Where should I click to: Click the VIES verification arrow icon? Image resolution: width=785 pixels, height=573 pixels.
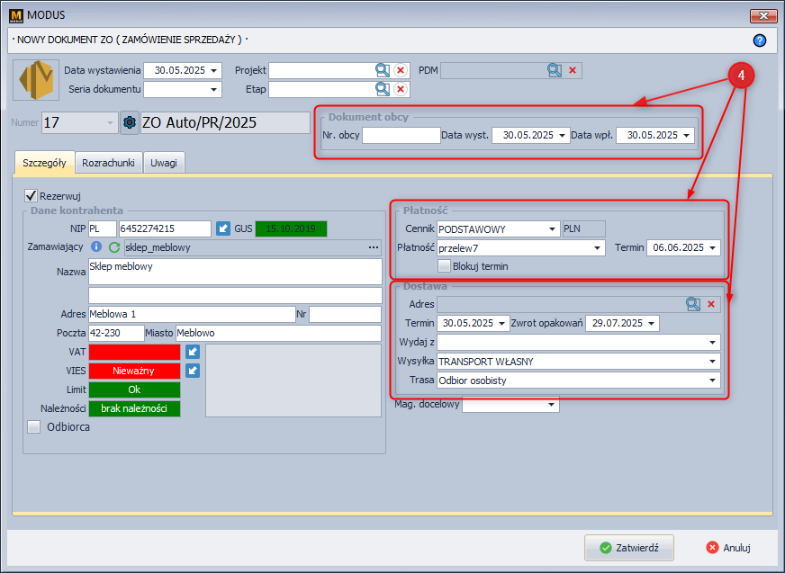[193, 371]
